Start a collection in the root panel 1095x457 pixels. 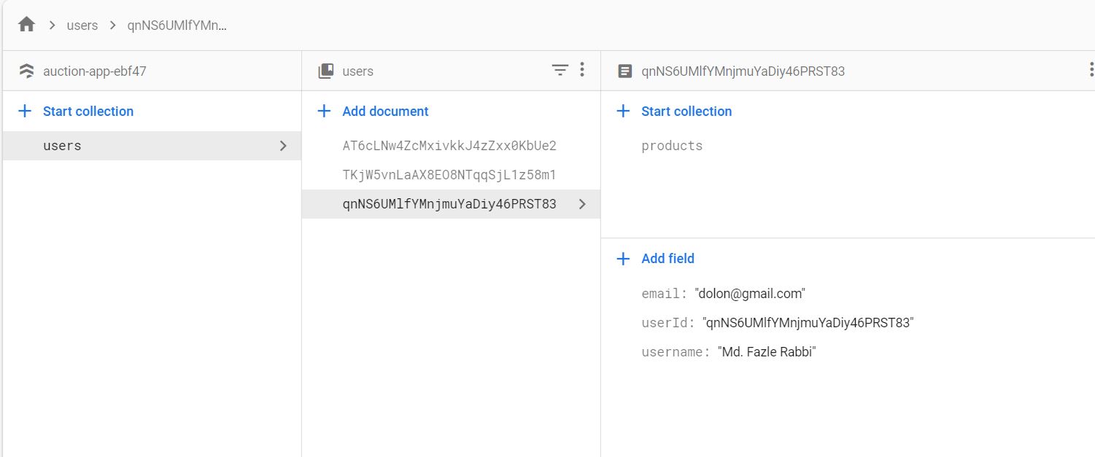tap(88, 111)
